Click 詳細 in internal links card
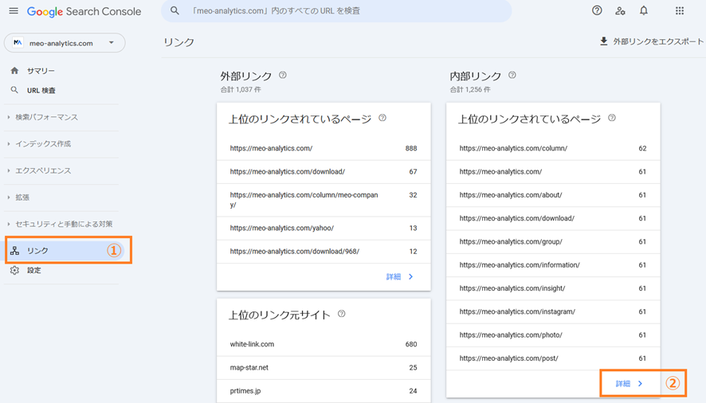This screenshot has height=403, width=706. (630, 384)
